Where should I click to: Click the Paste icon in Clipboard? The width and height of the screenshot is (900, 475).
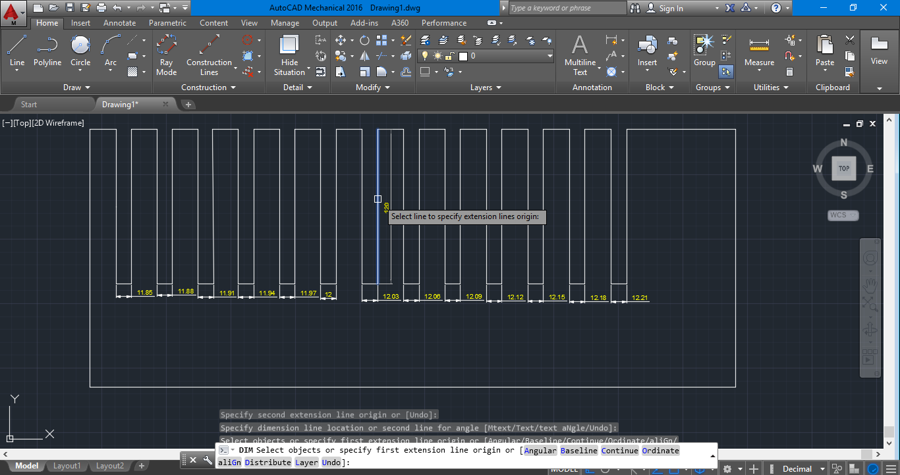point(825,51)
